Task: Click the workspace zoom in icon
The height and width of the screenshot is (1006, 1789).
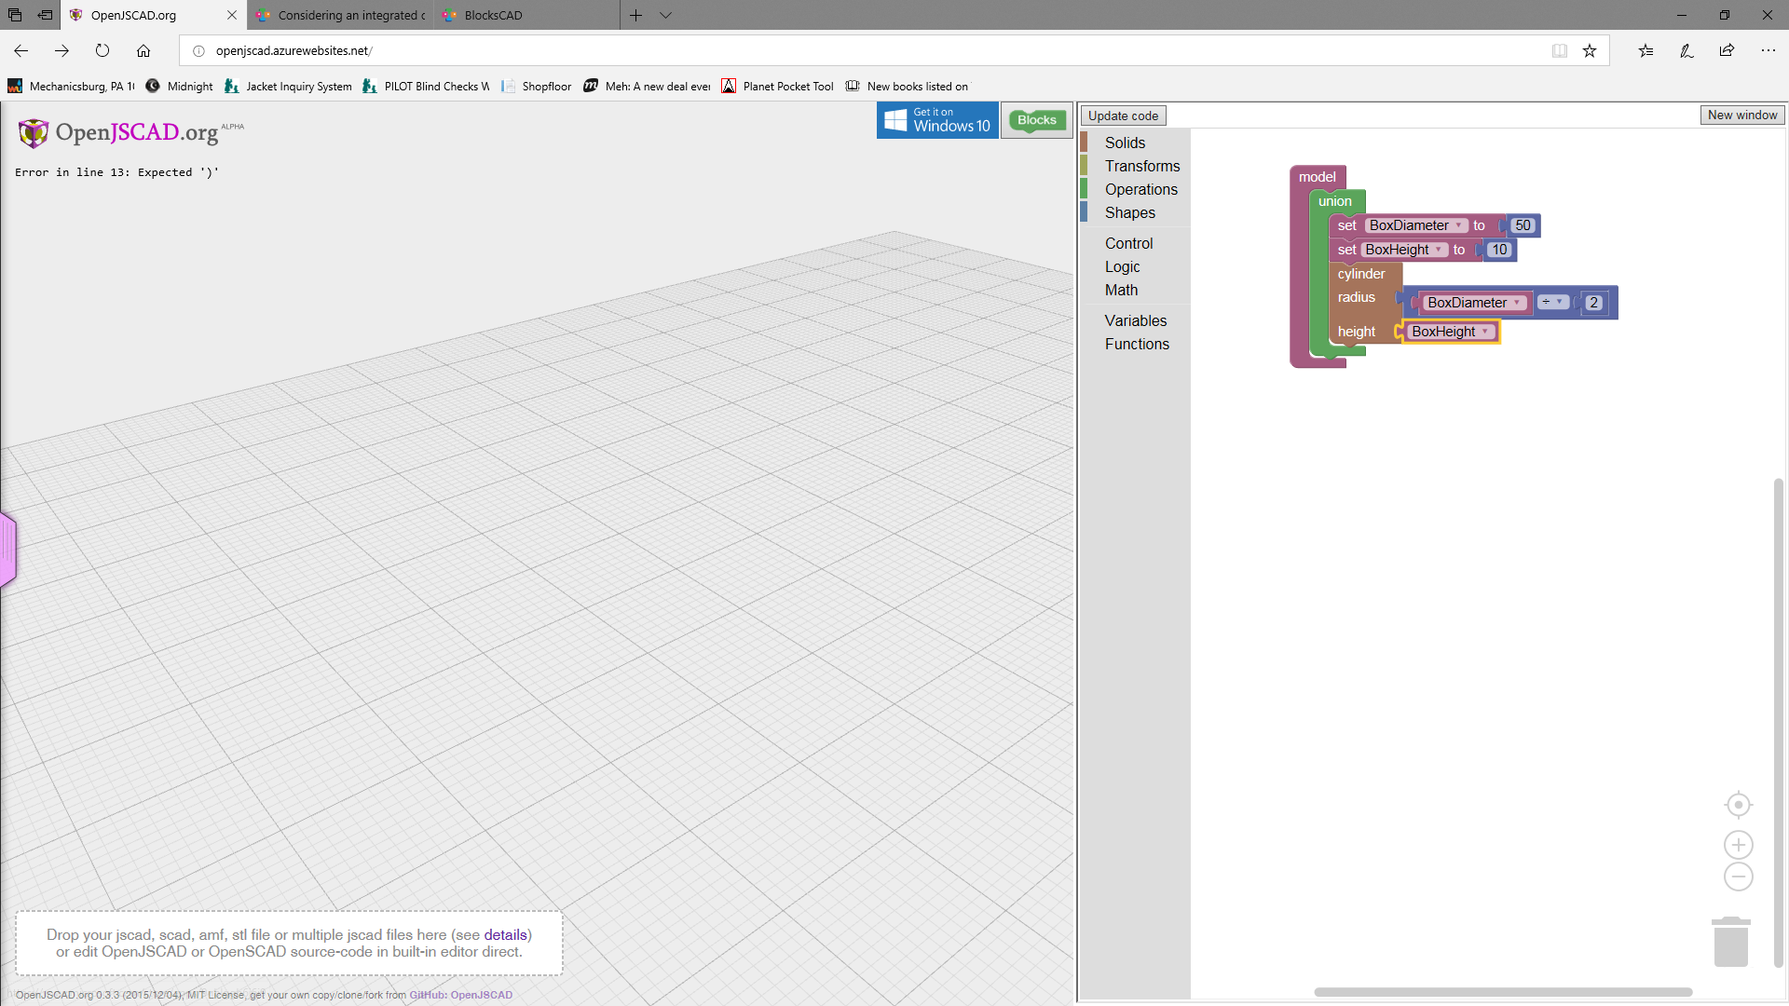Action: 1738,845
